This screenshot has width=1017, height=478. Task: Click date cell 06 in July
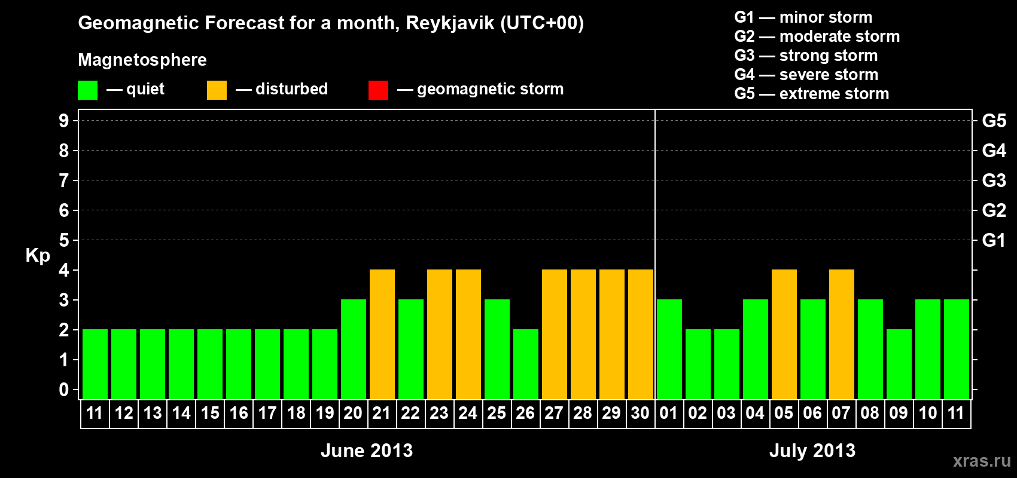[x=813, y=413]
